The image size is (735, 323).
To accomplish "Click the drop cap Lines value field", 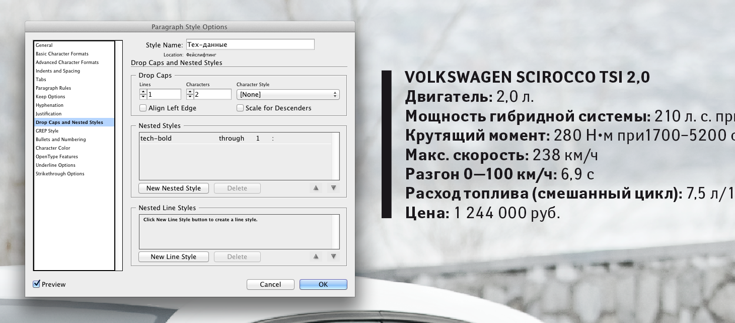I will 164,94.
